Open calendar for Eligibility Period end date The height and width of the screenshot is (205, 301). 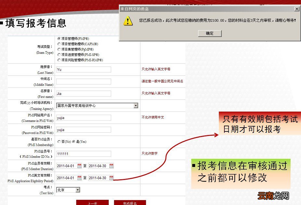111,178
